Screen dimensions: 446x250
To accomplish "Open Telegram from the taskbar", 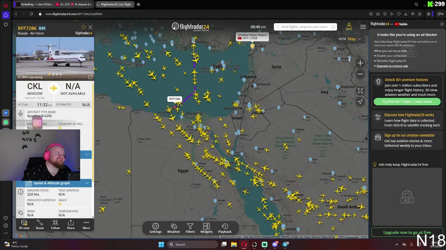I will coord(285,244).
